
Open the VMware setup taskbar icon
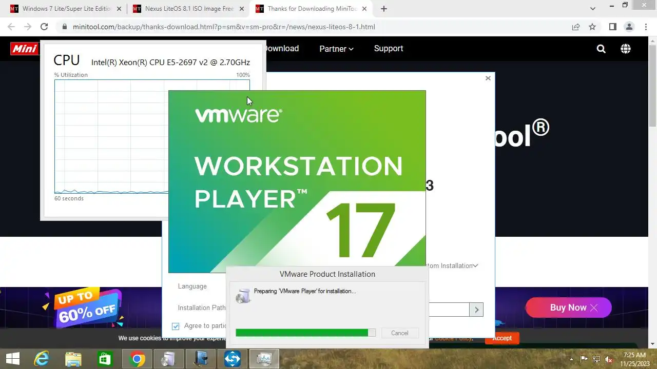click(x=200, y=359)
